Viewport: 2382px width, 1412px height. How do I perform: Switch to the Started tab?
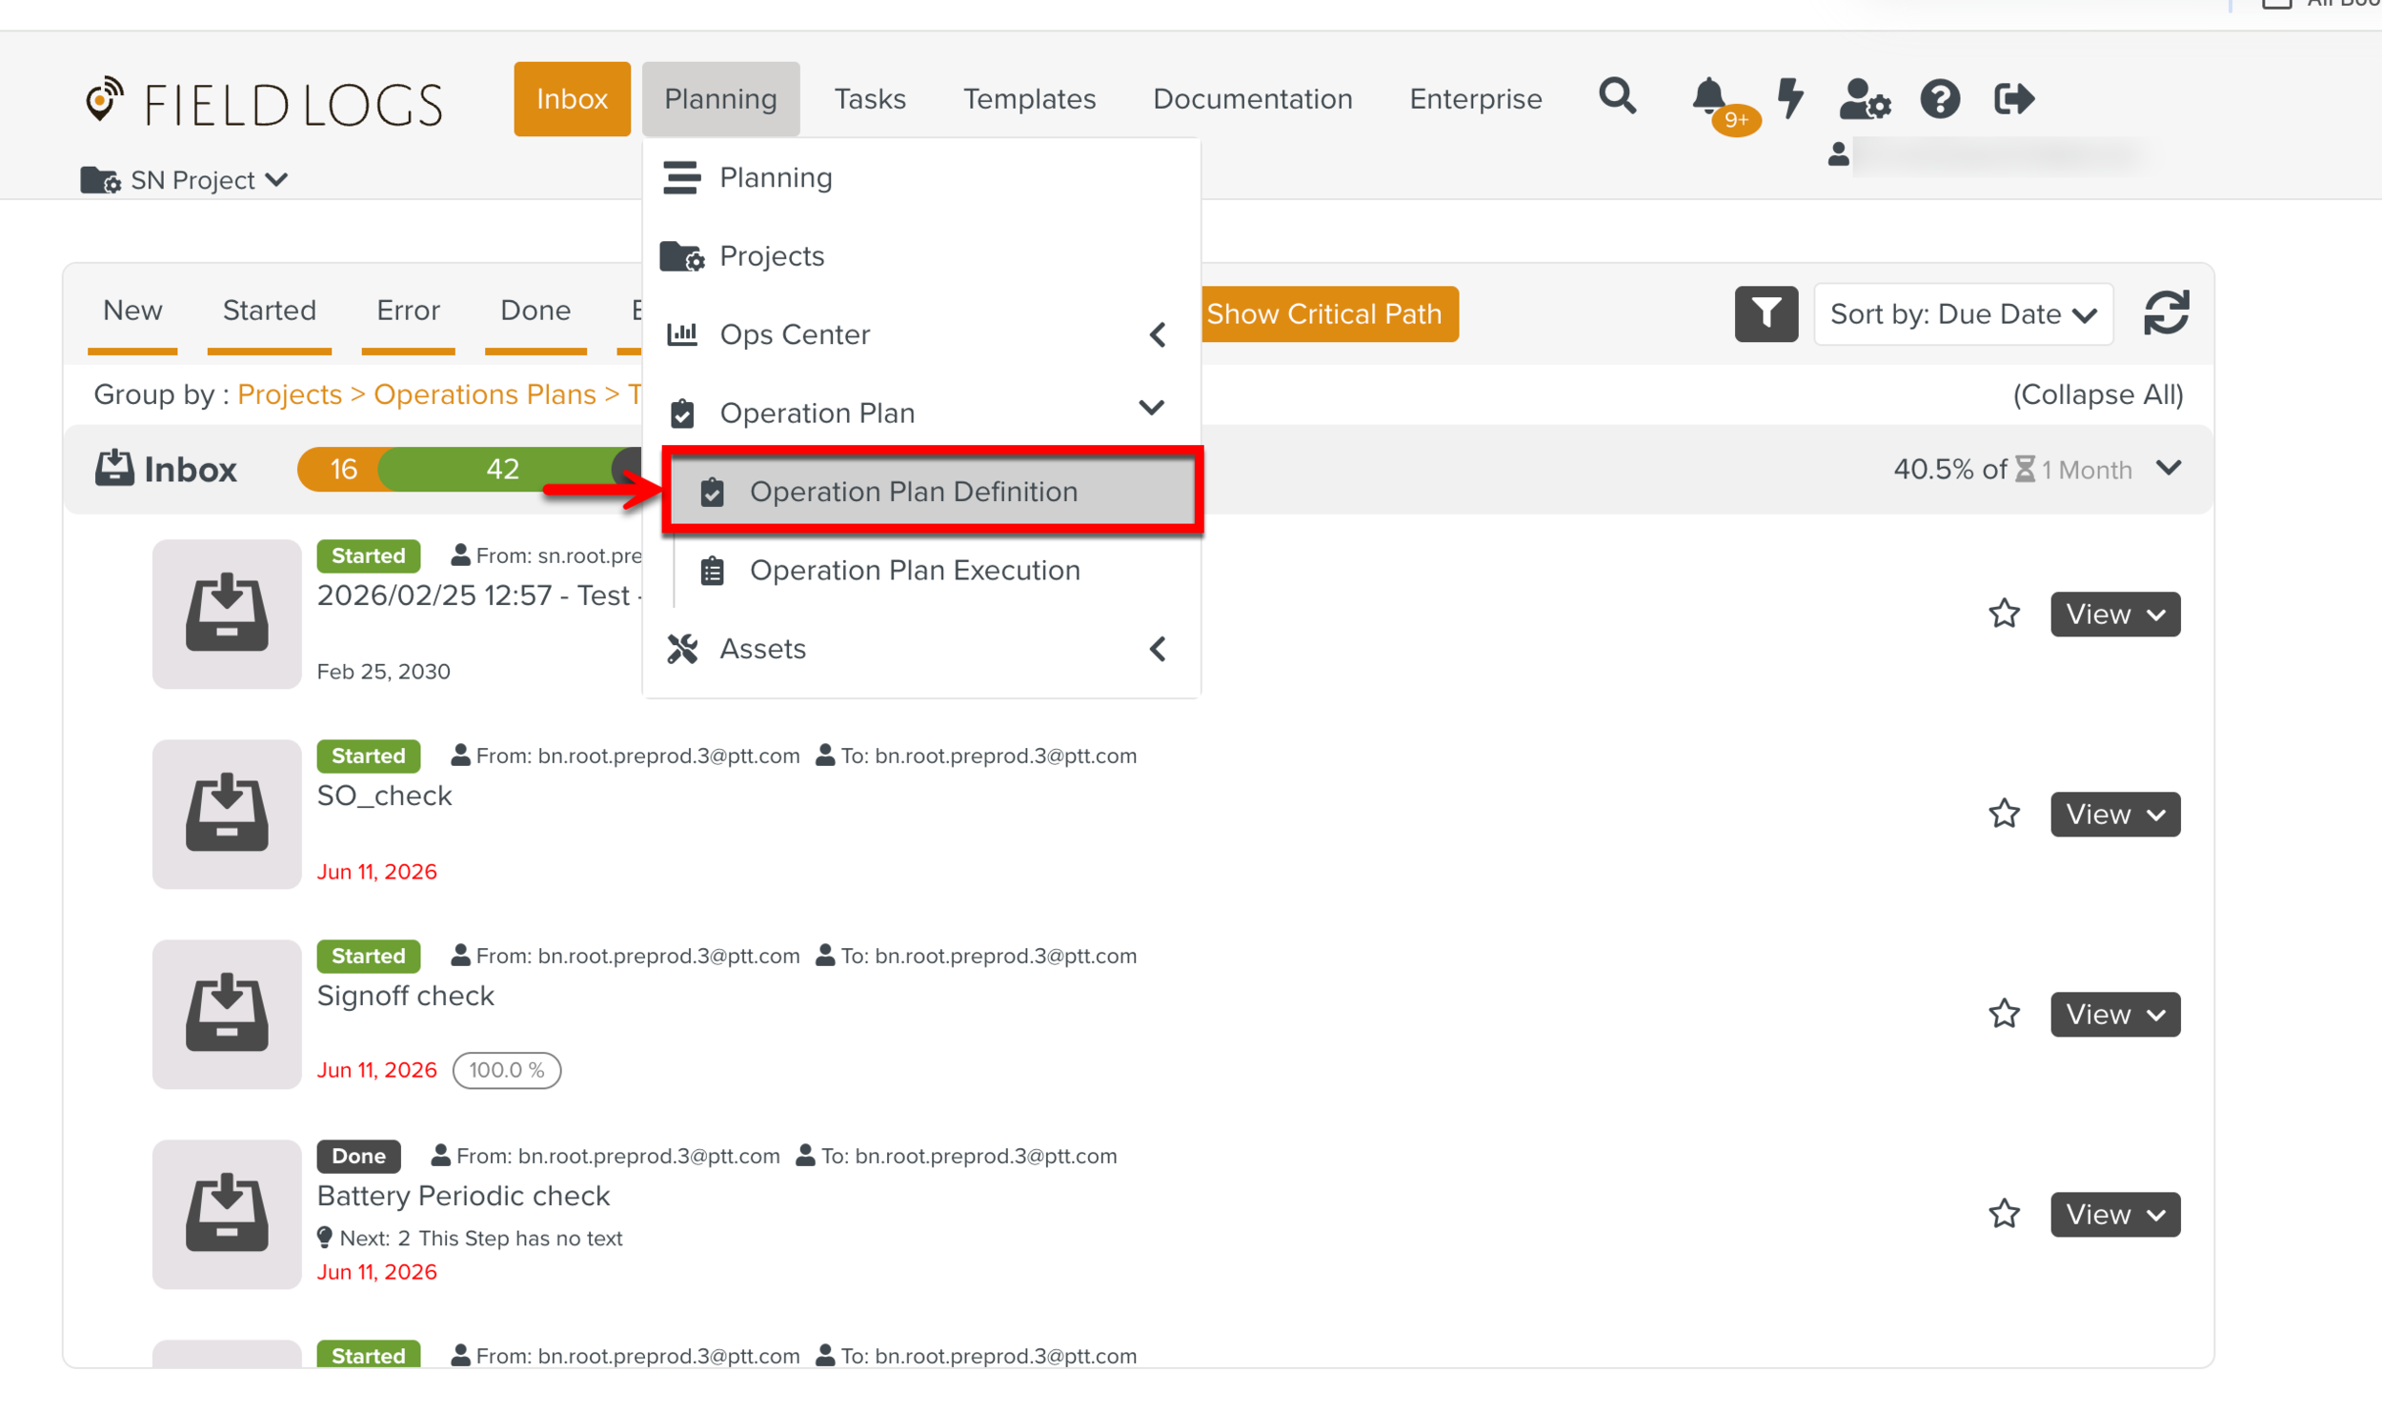tap(269, 311)
